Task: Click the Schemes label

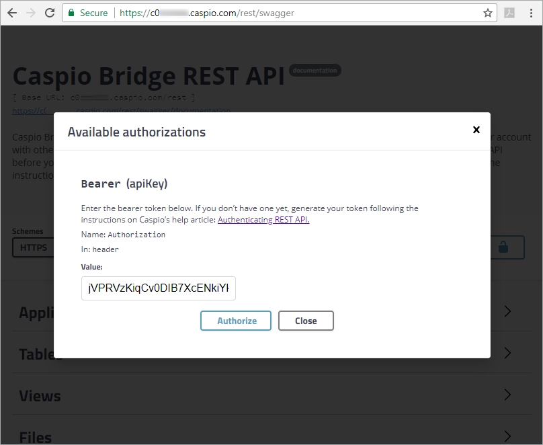Action: (28, 231)
